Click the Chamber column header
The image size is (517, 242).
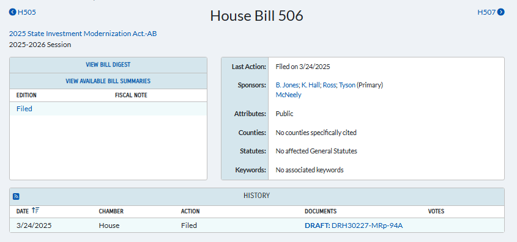coord(111,211)
